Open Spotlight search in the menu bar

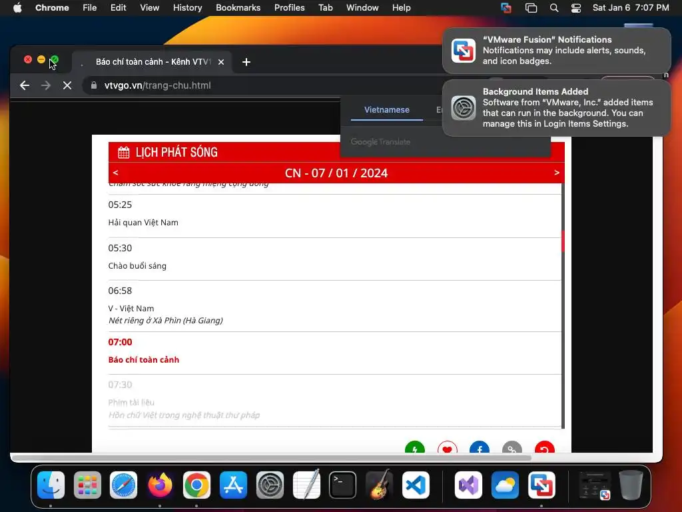pos(553,7)
